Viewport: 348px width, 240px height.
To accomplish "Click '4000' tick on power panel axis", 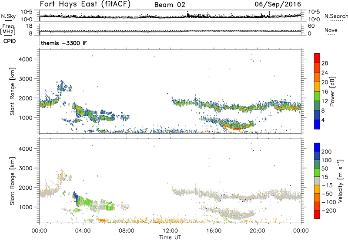I will [x=26, y=59].
